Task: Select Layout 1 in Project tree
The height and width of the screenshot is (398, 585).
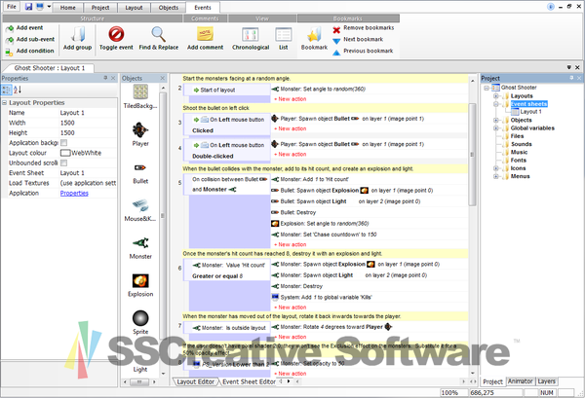Action: (531, 112)
